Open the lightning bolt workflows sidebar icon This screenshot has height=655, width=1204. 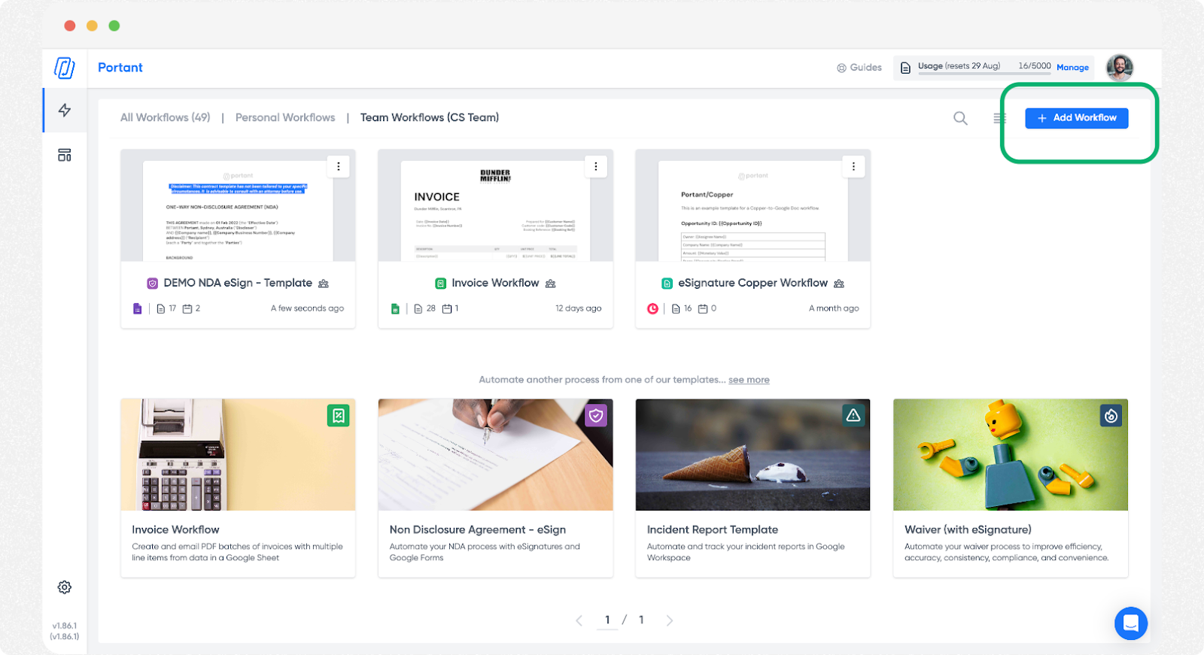65,111
